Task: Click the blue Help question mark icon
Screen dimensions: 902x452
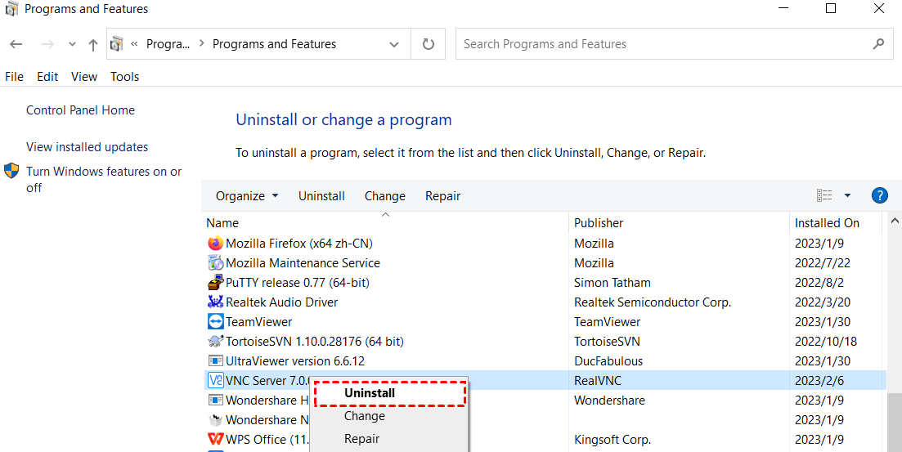Action: coord(880,195)
